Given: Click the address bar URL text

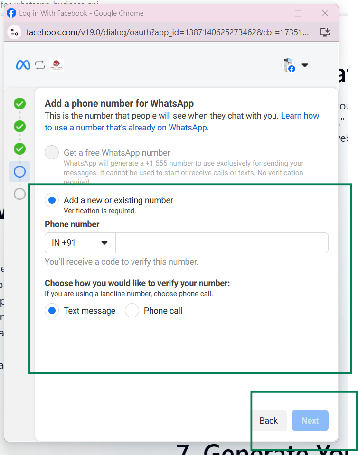Looking at the screenshot, I should [167, 32].
